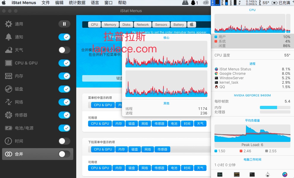Open the 语言 language menu
This screenshot has height=178, width=294.
click(x=95, y=3)
